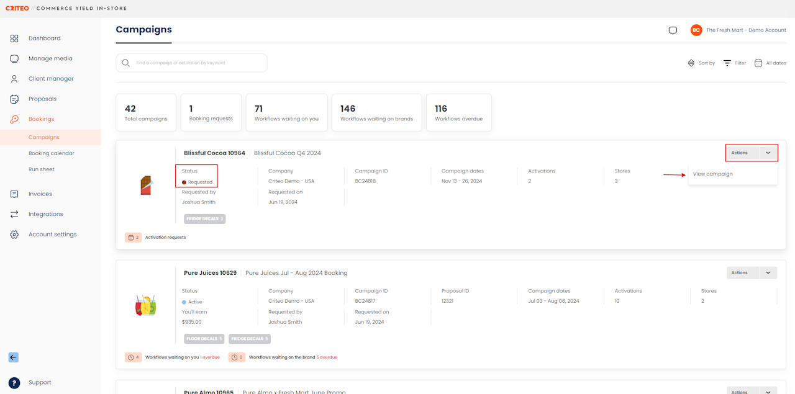
Task: Click the Proposals icon in sidebar
Action: point(14,99)
